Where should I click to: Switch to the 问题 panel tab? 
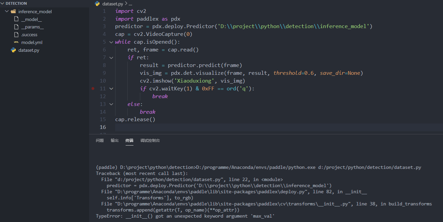coord(100,140)
